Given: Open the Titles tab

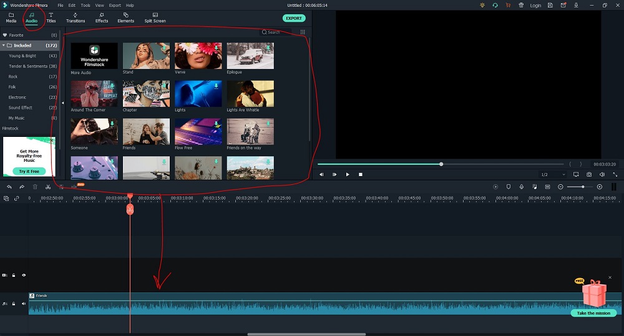Looking at the screenshot, I should coord(51,18).
